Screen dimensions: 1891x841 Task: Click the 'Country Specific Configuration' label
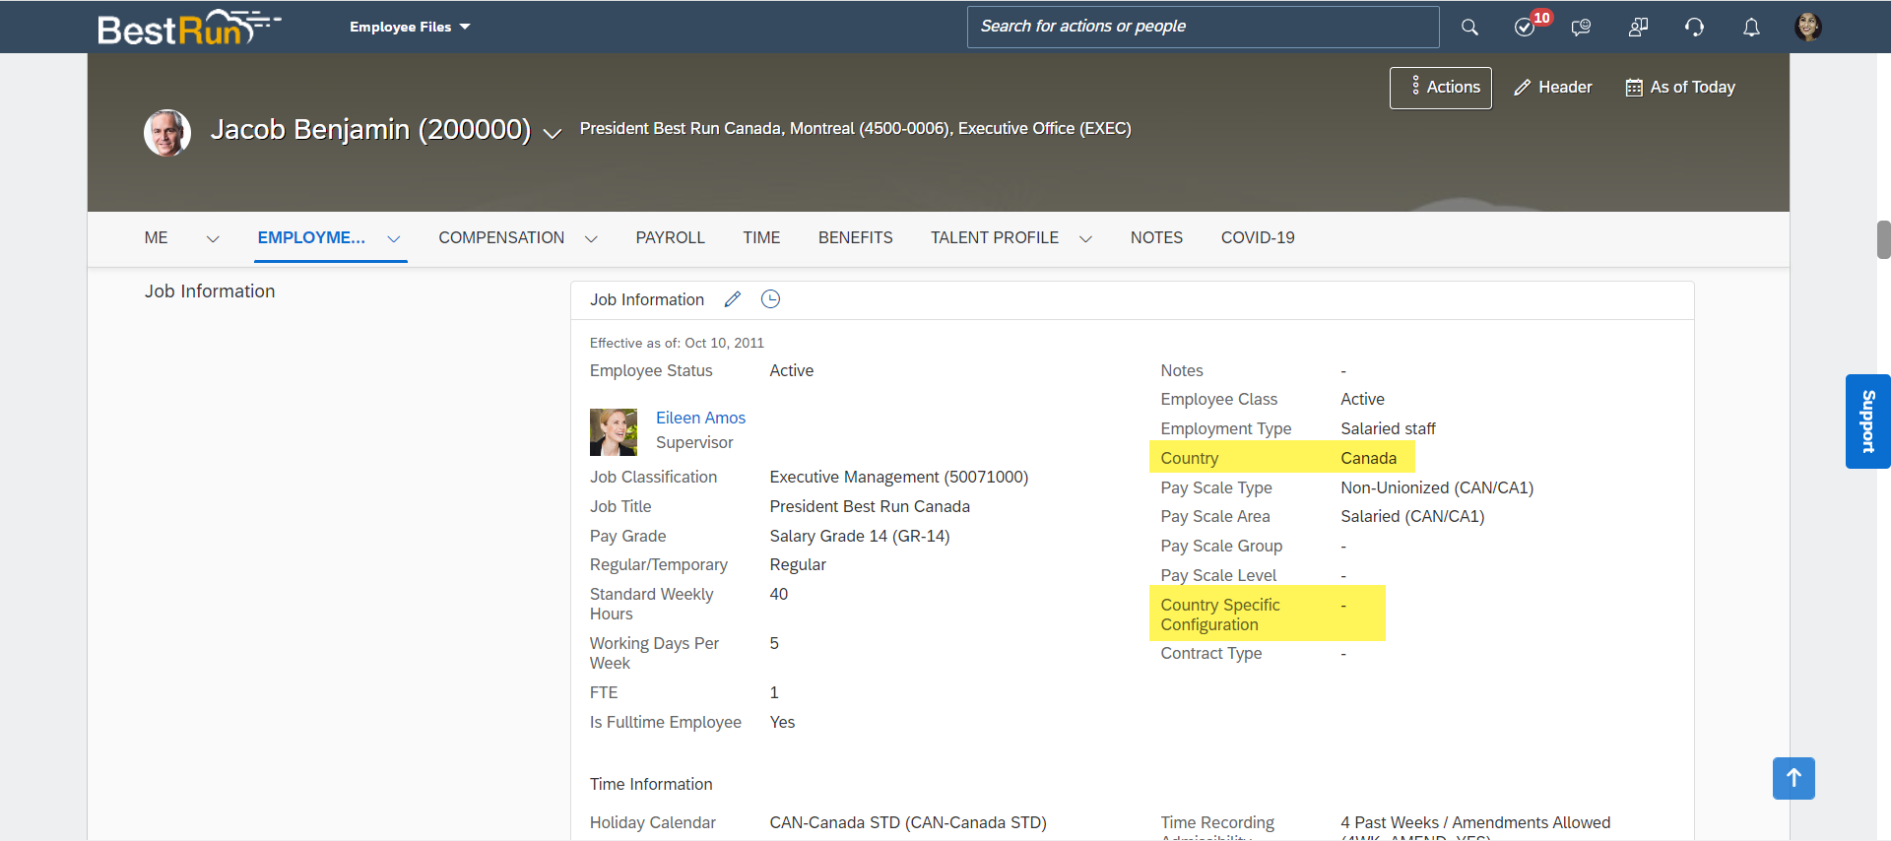tap(1220, 615)
